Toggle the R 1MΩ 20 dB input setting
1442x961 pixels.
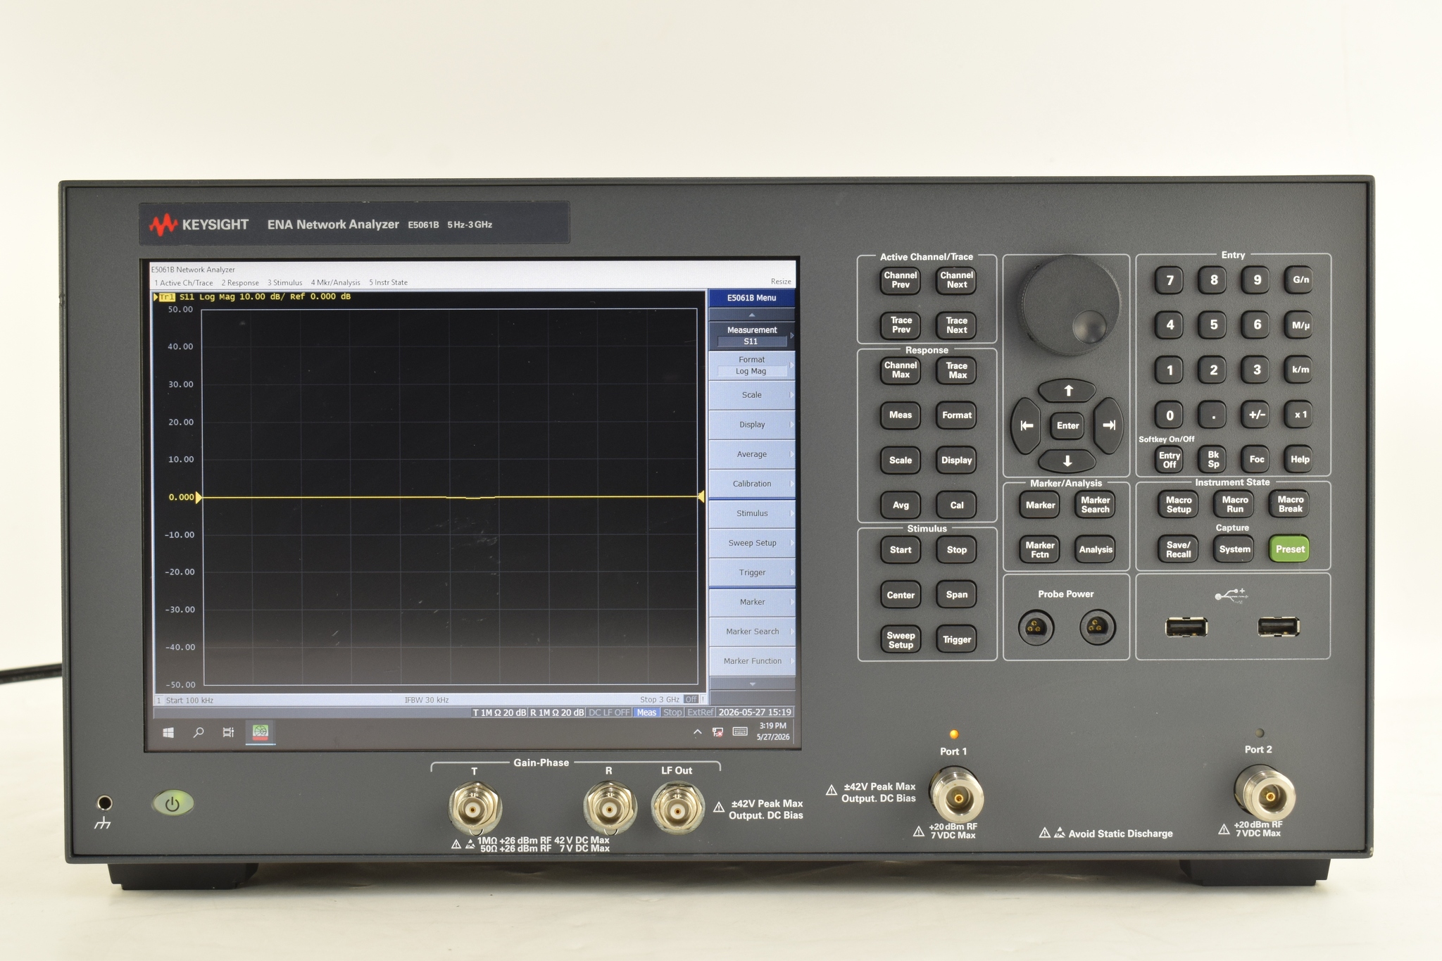[x=557, y=712]
